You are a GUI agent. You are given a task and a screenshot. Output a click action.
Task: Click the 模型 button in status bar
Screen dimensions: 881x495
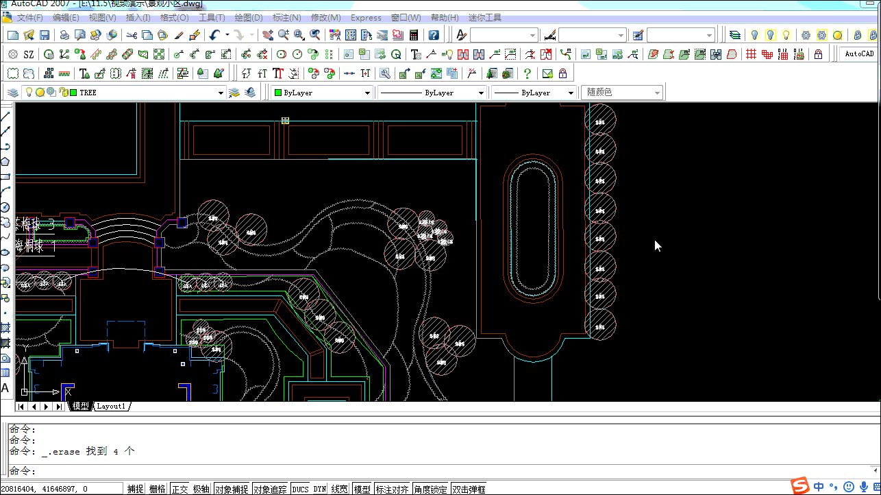[362, 489]
